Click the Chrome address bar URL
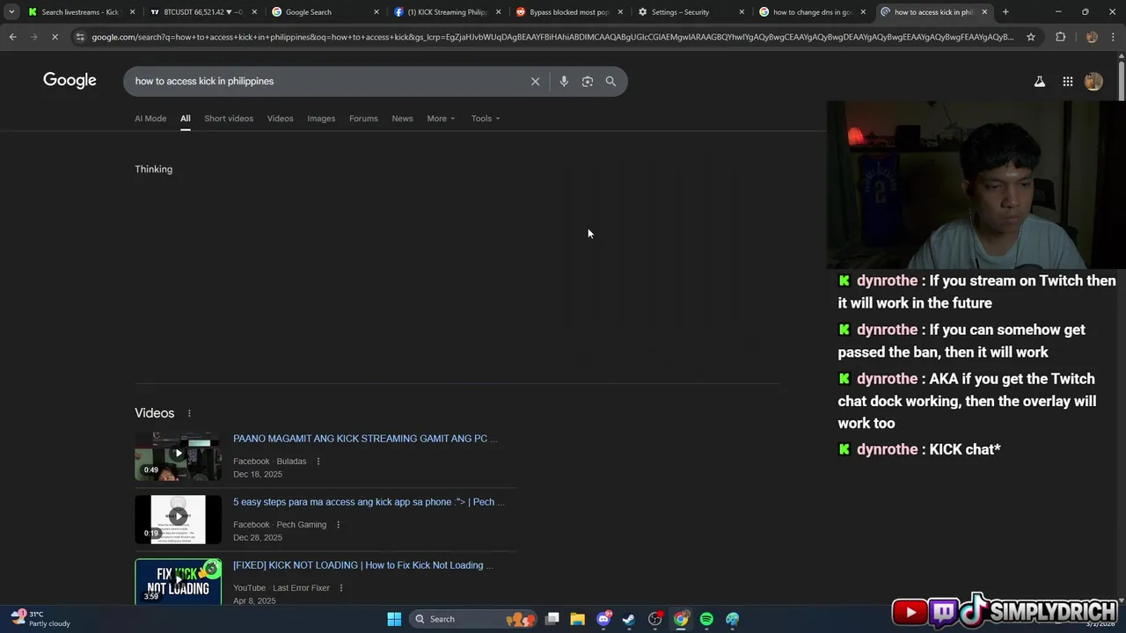 point(552,37)
